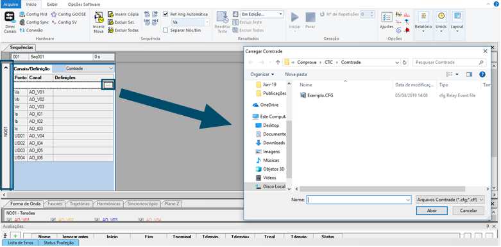
Task: Click Excluir Todas sequences icon
Action: click(x=123, y=30)
